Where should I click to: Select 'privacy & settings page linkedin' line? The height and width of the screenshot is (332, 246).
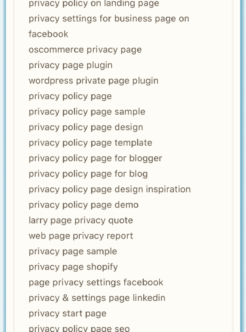click(x=97, y=298)
